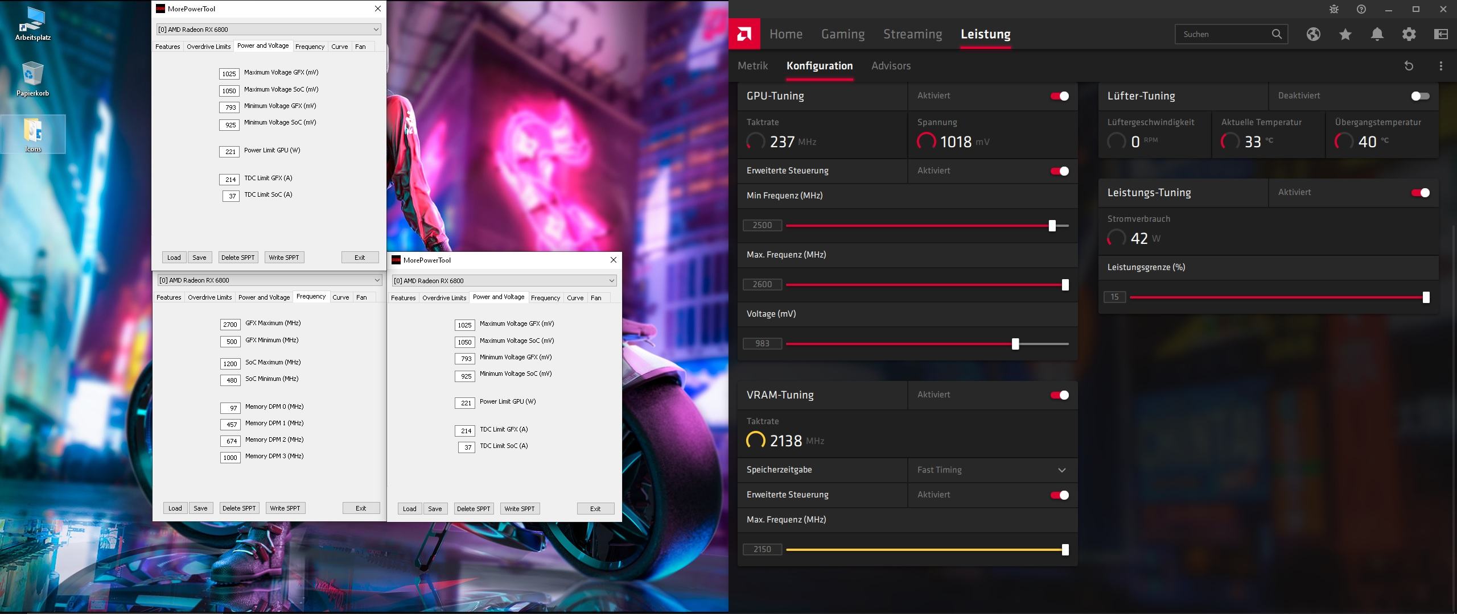
Task: Click TDC Limit SoC field in right MorePowerTool
Action: tap(467, 447)
